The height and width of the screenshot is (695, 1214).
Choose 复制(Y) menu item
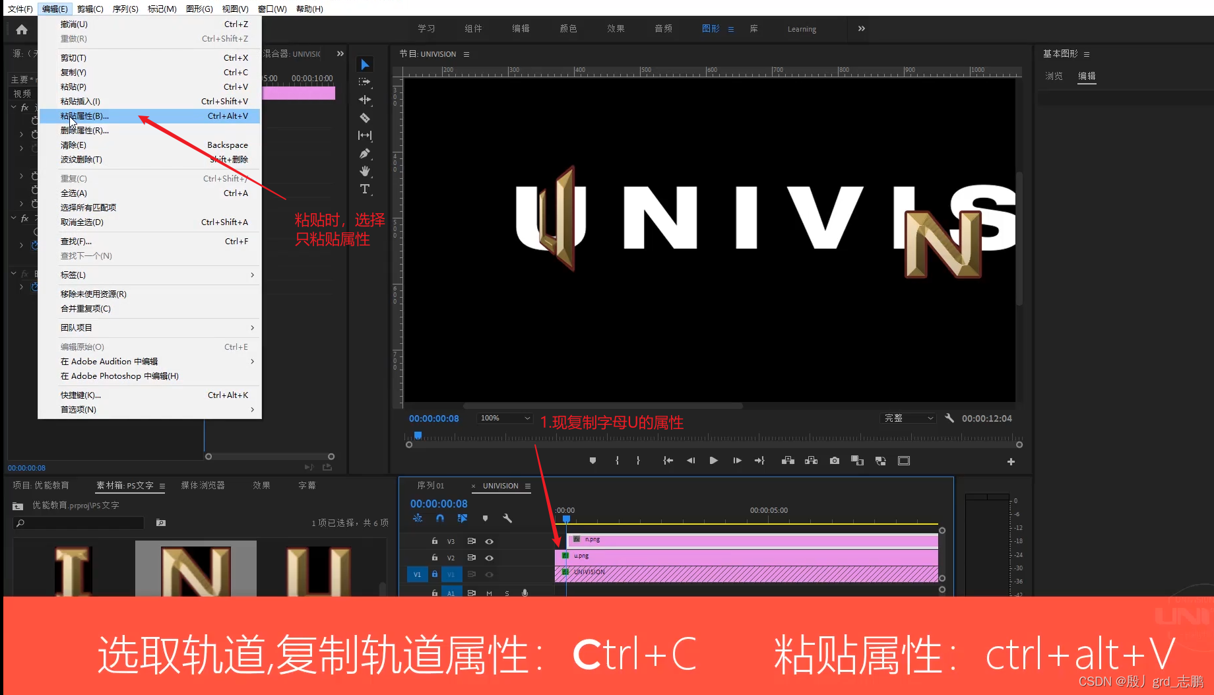click(149, 72)
